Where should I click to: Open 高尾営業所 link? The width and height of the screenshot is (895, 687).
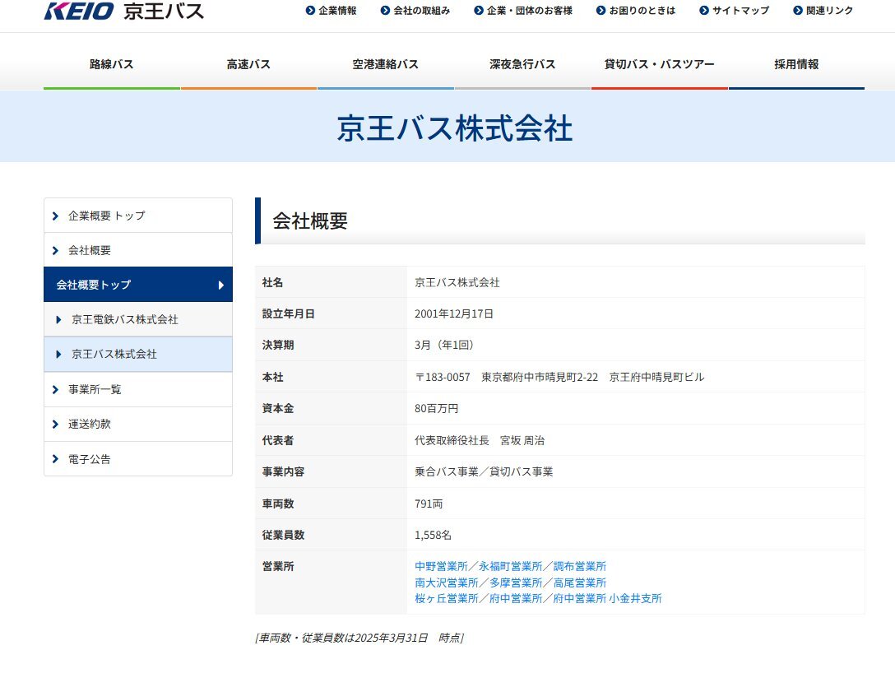click(580, 583)
